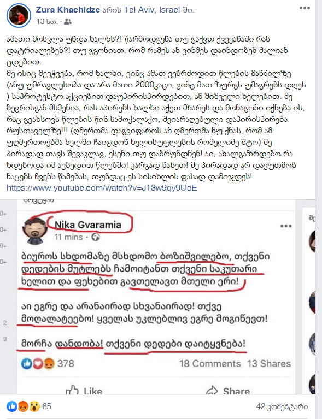The image size is (322, 419).
Task: Click the Like thumbs-up button in the screenshot
Action: [x=84, y=391]
